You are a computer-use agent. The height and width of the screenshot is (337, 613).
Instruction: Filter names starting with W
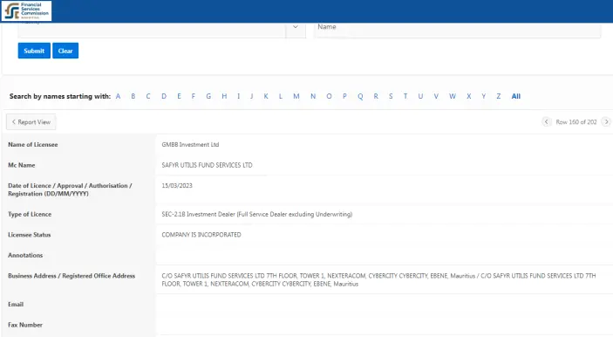pyautogui.click(x=453, y=96)
